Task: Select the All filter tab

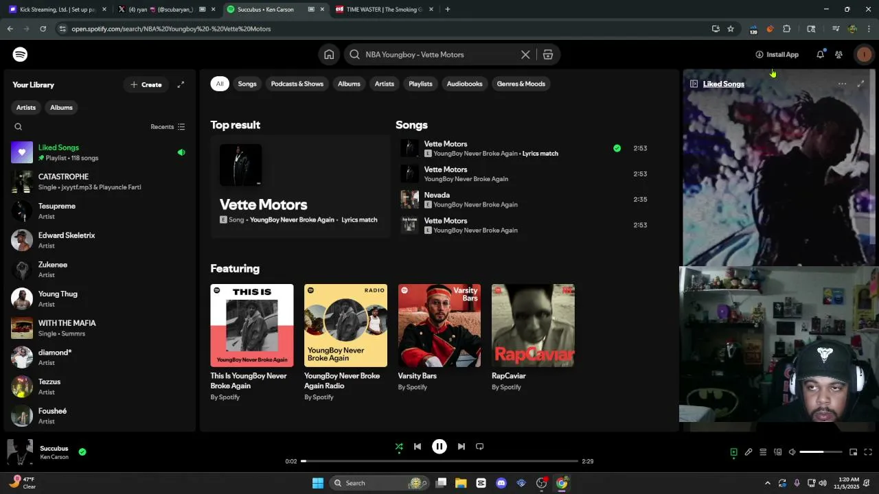Action: 220,84
